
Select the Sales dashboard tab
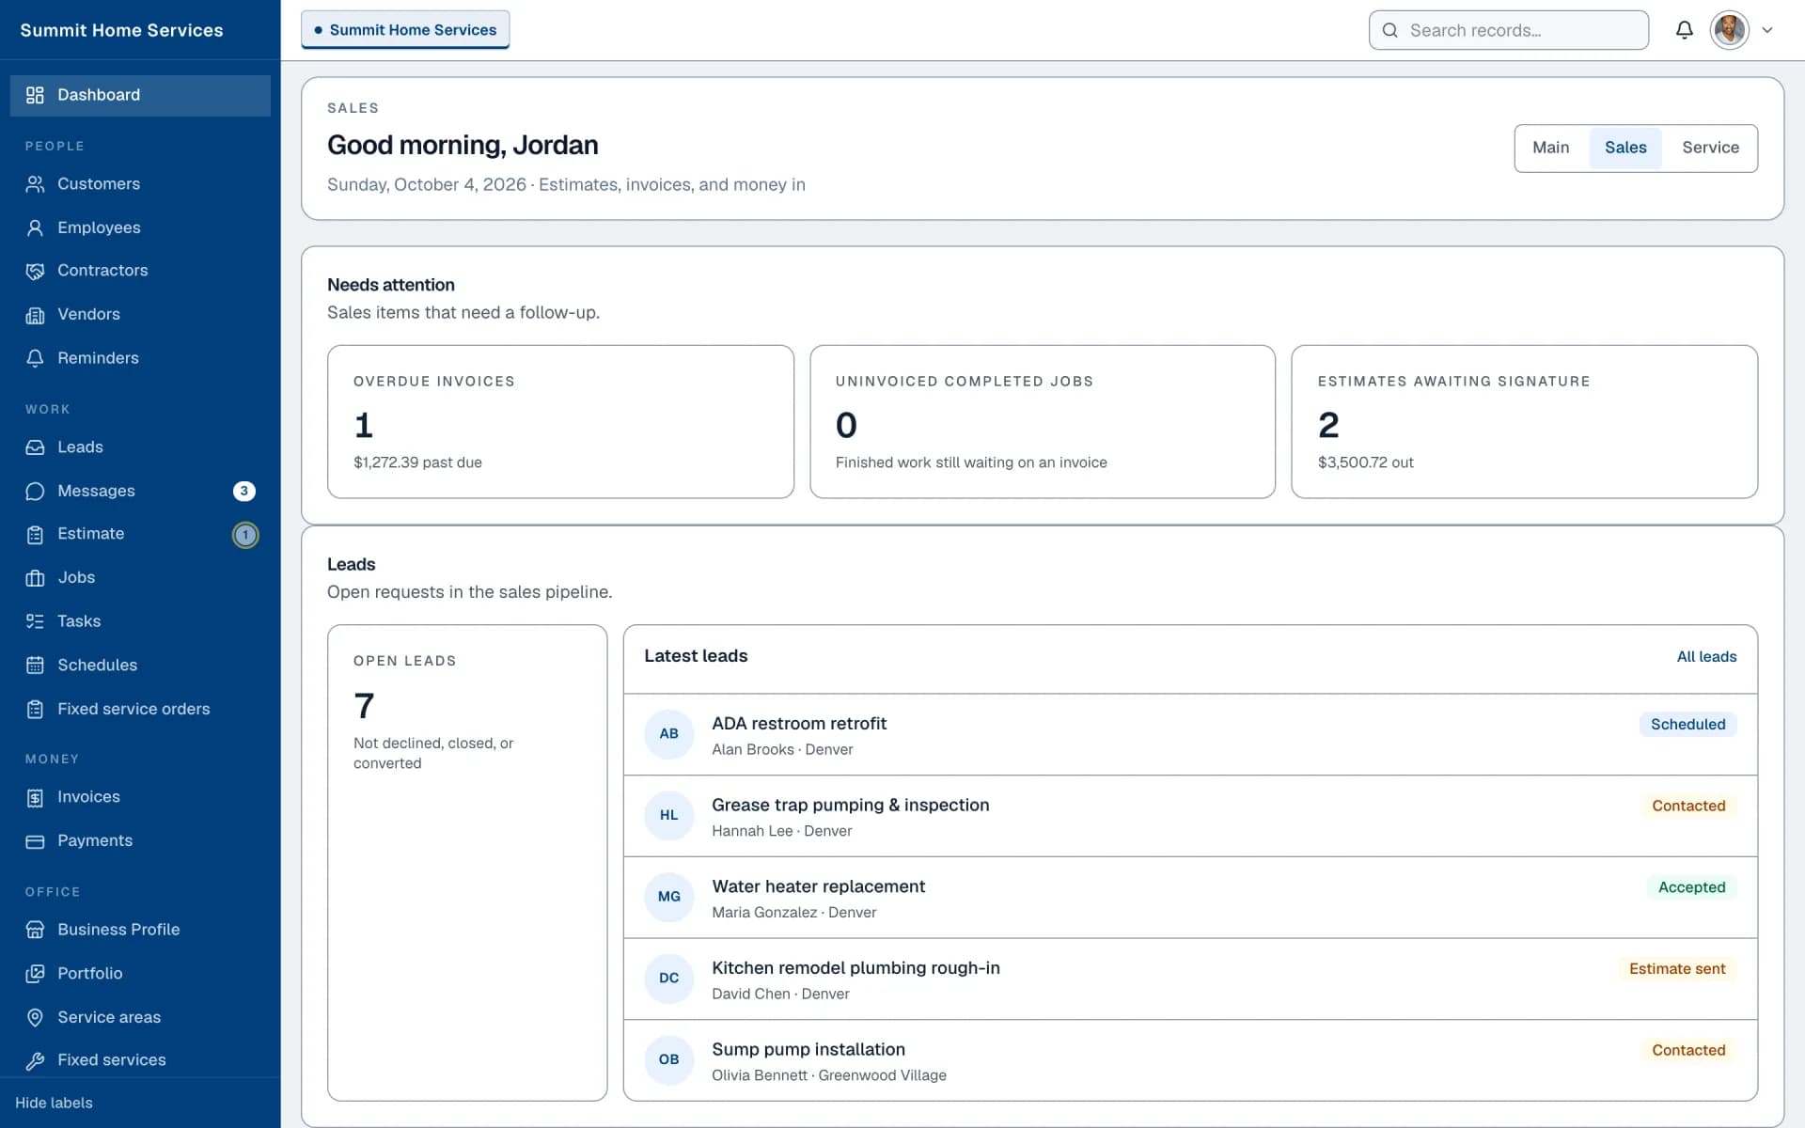1625,148
